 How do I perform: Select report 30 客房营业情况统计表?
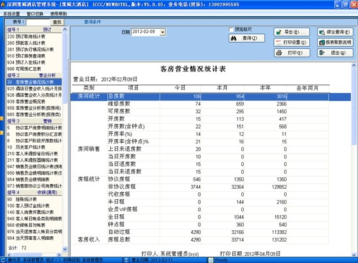point(34,82)
